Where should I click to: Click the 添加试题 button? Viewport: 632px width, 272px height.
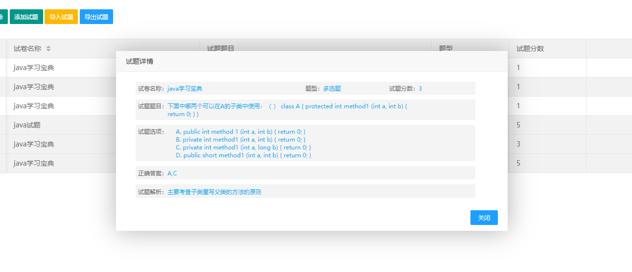point(26,17)
